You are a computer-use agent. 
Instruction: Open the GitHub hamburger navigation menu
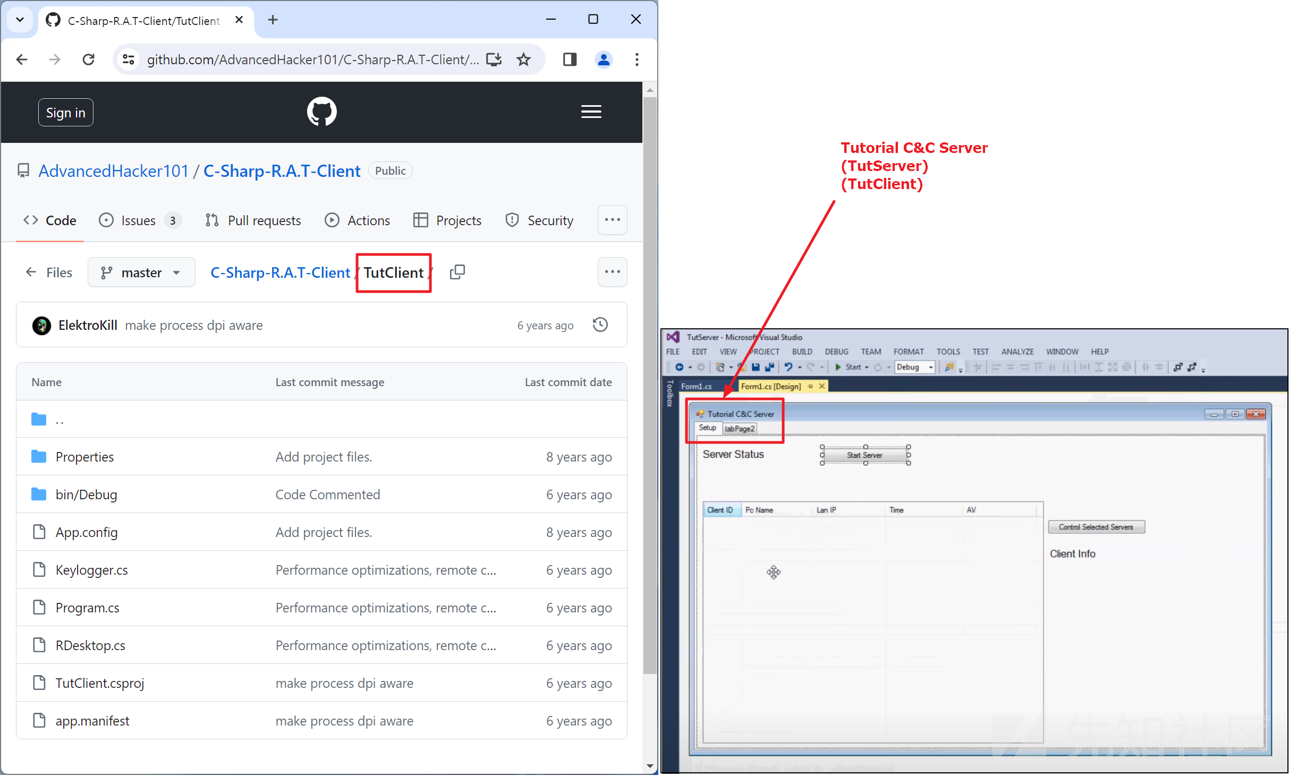tap(591, 112)
